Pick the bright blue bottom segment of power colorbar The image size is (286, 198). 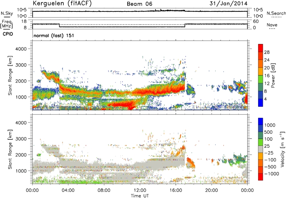point(261,103)
